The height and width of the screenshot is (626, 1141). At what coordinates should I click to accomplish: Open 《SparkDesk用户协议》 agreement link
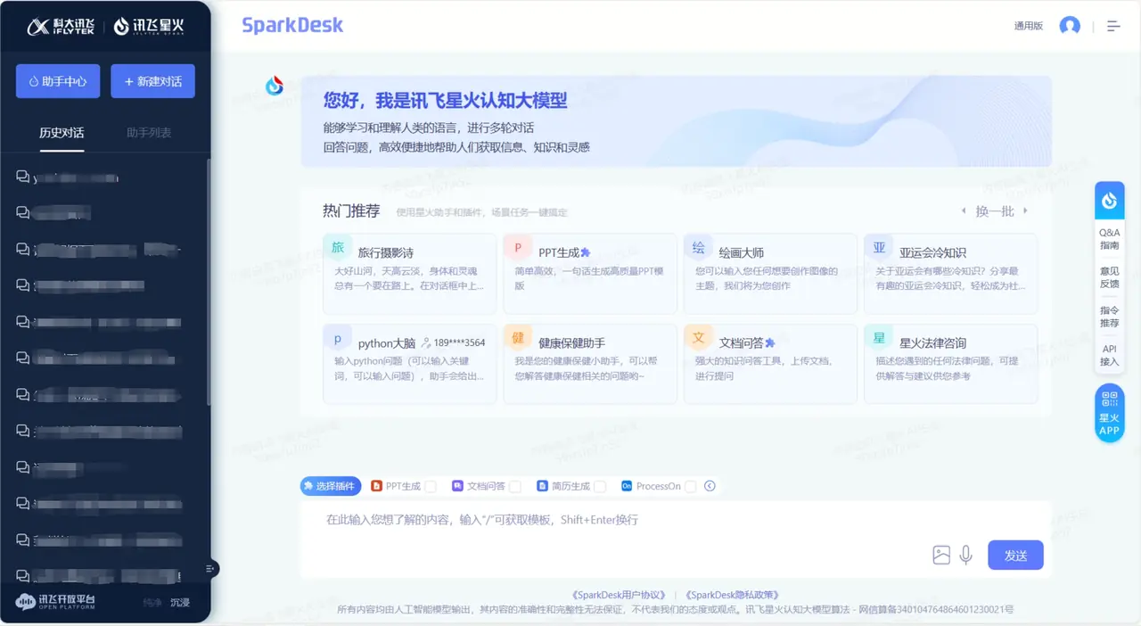[x=619, y=594]
